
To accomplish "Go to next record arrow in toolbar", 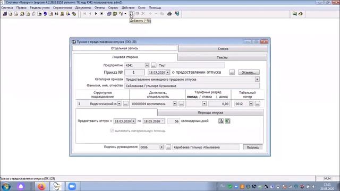I will pos(96,14).
